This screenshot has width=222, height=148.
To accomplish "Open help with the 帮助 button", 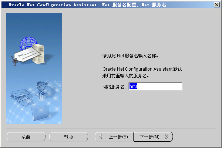I will pos(68,137).
